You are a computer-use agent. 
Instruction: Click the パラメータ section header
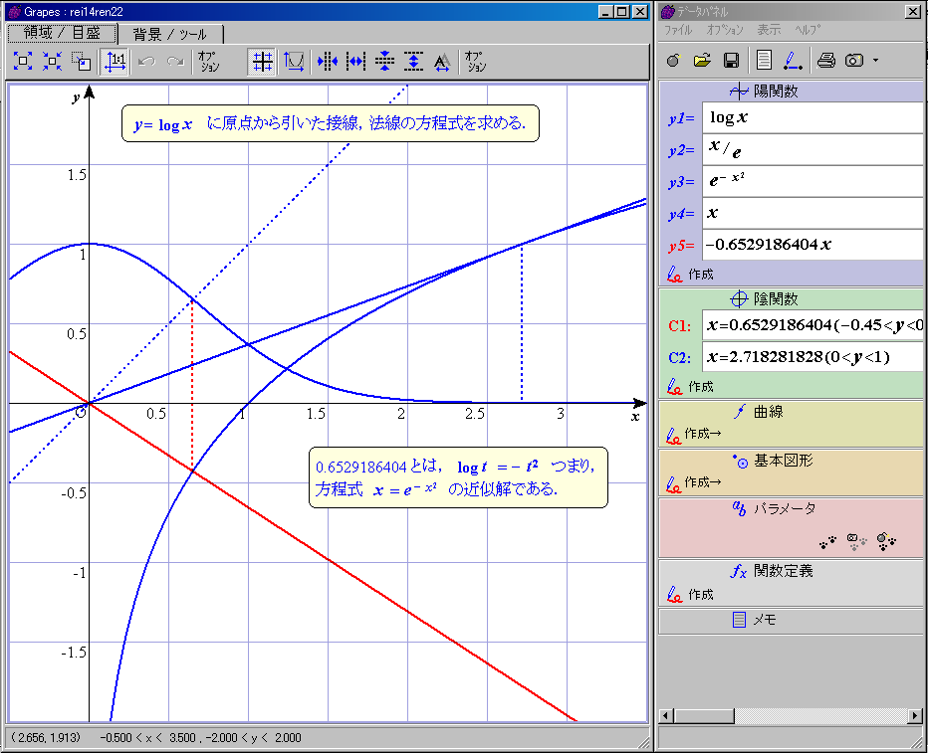tap(774, 509)
